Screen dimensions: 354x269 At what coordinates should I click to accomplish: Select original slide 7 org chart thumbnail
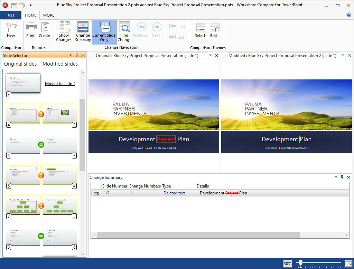click(x=23, y=205)
